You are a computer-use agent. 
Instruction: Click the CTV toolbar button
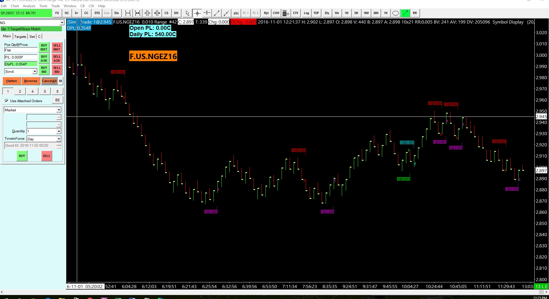coord(296,13)
